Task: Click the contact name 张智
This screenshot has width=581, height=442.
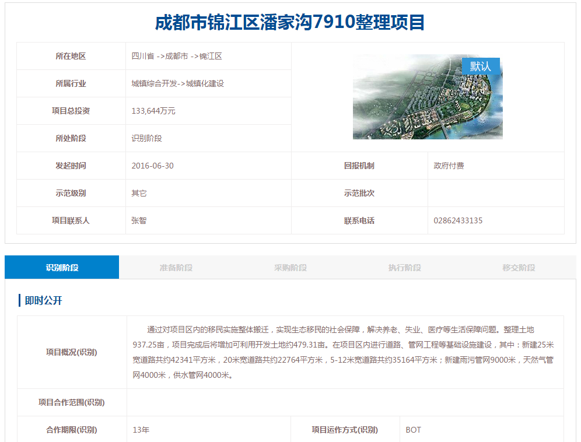Action: tap(139, 221)
